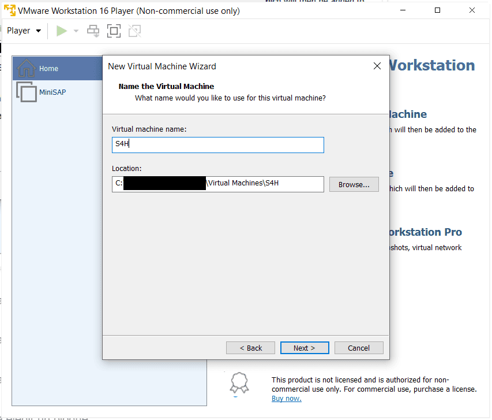Open the Buy now link
492x420 pixels.
point(287,398)
